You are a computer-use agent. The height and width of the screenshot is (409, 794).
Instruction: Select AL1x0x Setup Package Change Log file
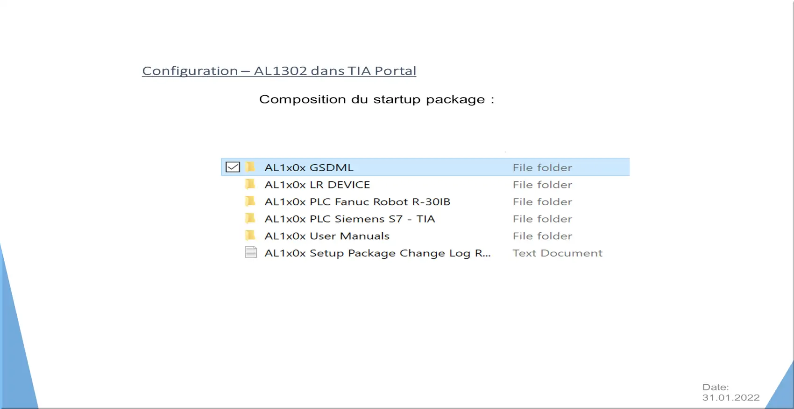(x=378, y=253)
